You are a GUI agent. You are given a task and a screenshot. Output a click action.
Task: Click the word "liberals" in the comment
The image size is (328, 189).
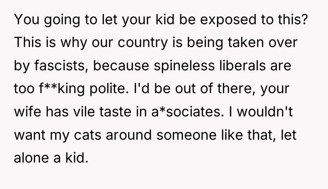coord(242,65)
